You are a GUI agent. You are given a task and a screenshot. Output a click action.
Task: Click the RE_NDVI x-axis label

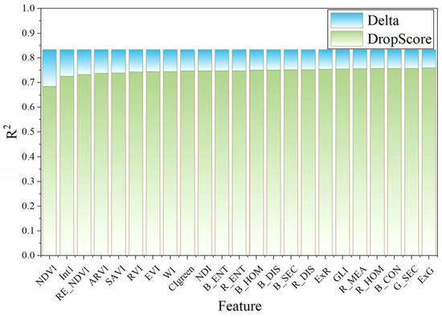click(x=72, y=282)
